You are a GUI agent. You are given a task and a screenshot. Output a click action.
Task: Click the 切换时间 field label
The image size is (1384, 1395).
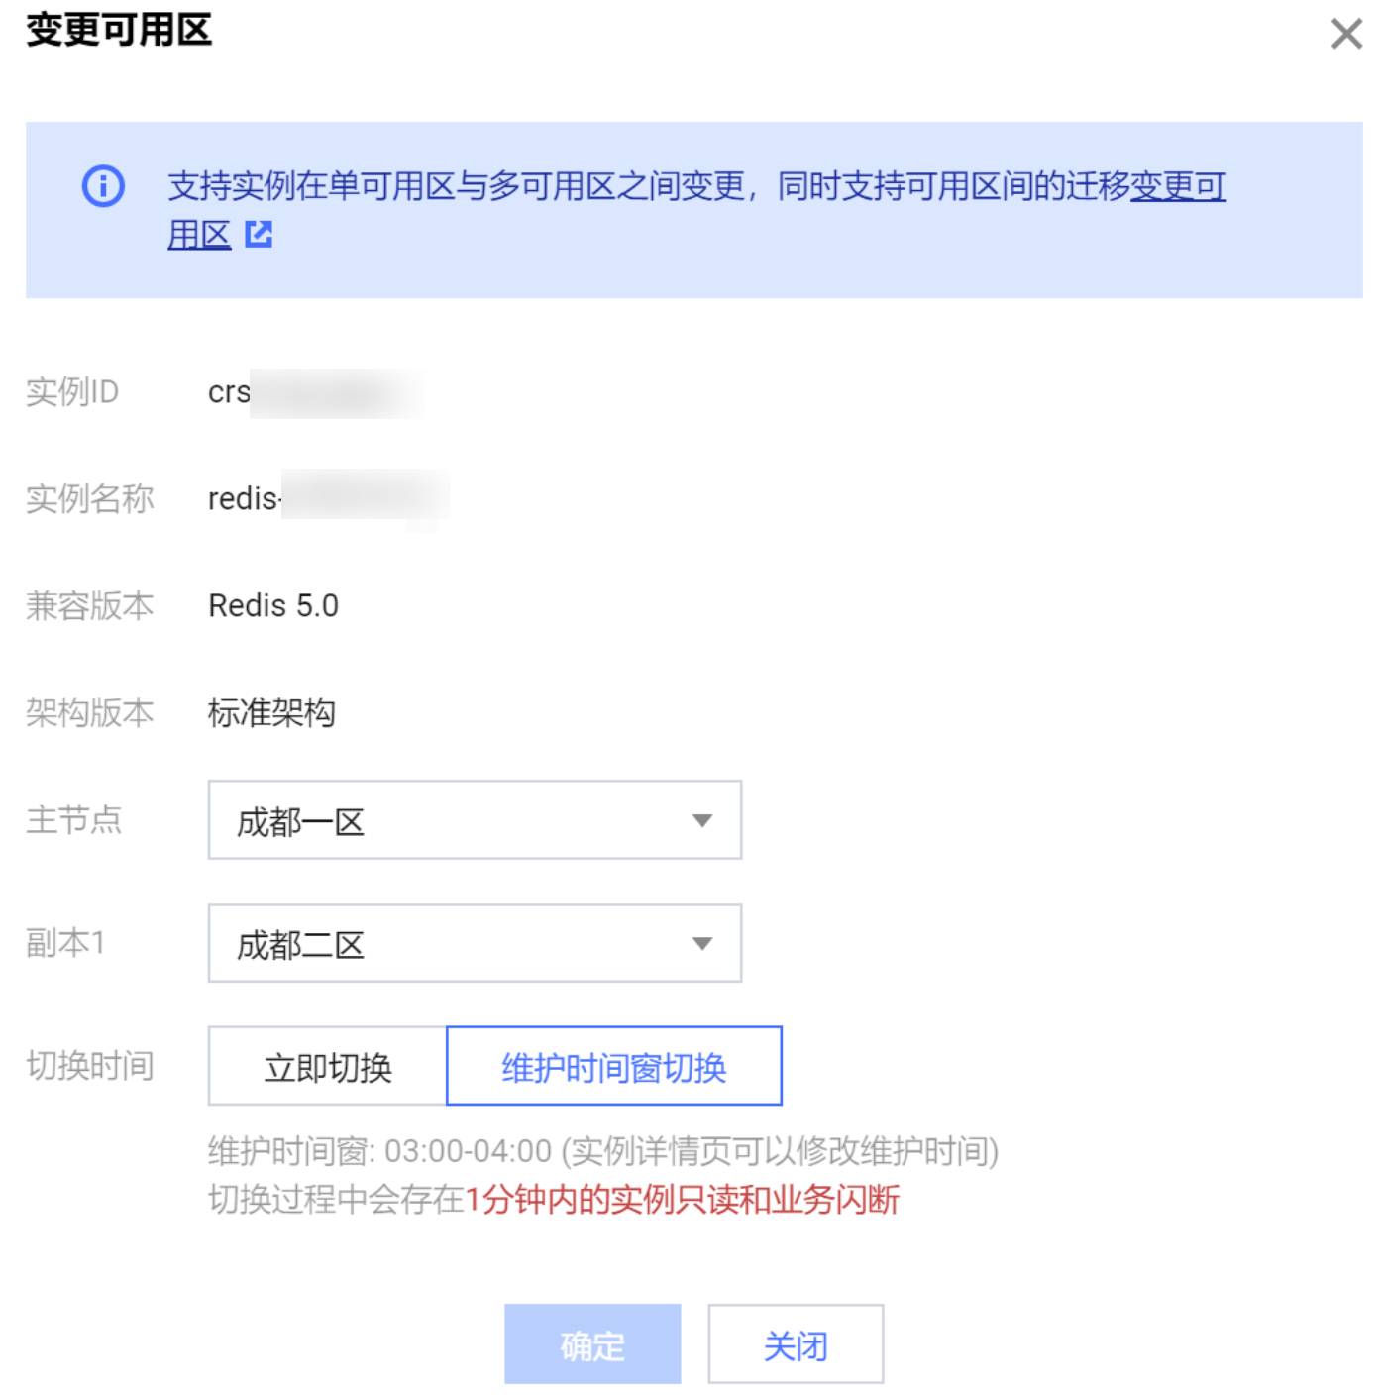coord(90,1066)
